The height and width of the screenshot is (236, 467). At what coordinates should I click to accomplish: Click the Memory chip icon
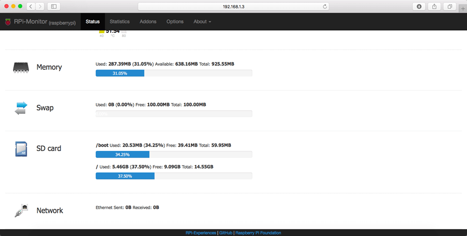pos(21,67)
